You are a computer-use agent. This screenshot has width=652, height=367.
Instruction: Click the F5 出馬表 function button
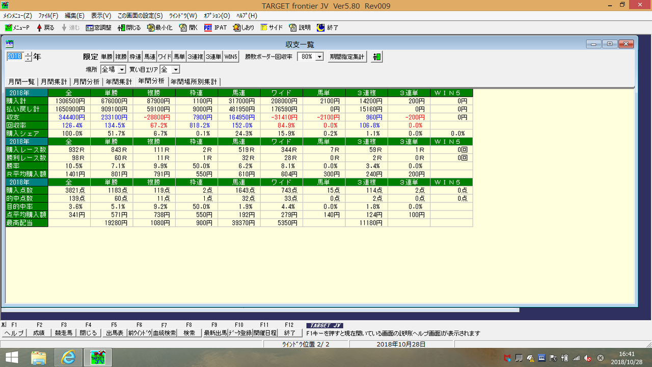[x=115, y=333]
